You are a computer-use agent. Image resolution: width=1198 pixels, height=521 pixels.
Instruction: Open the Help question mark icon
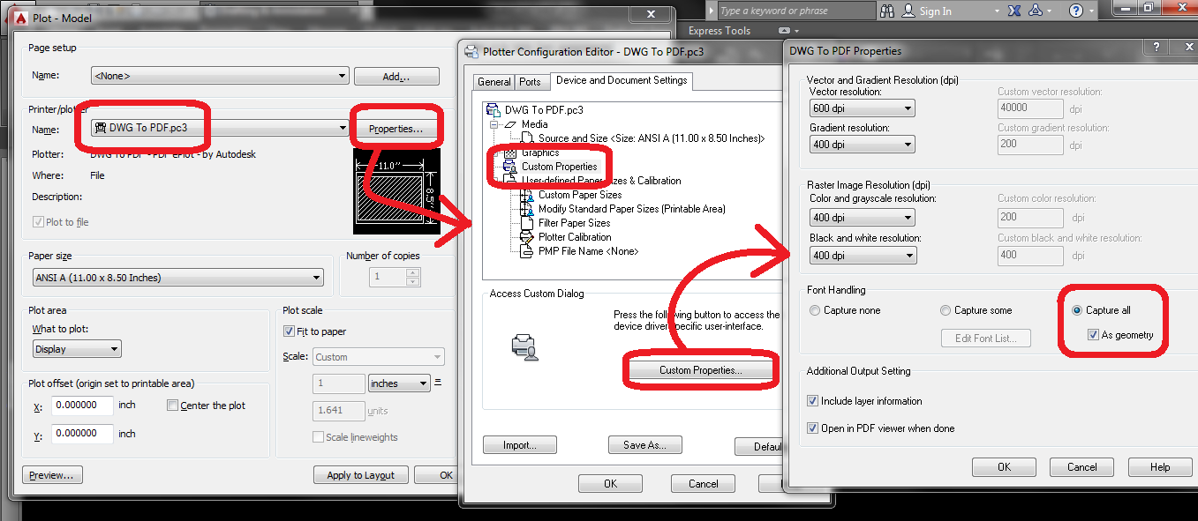[x=1075, y=11]
